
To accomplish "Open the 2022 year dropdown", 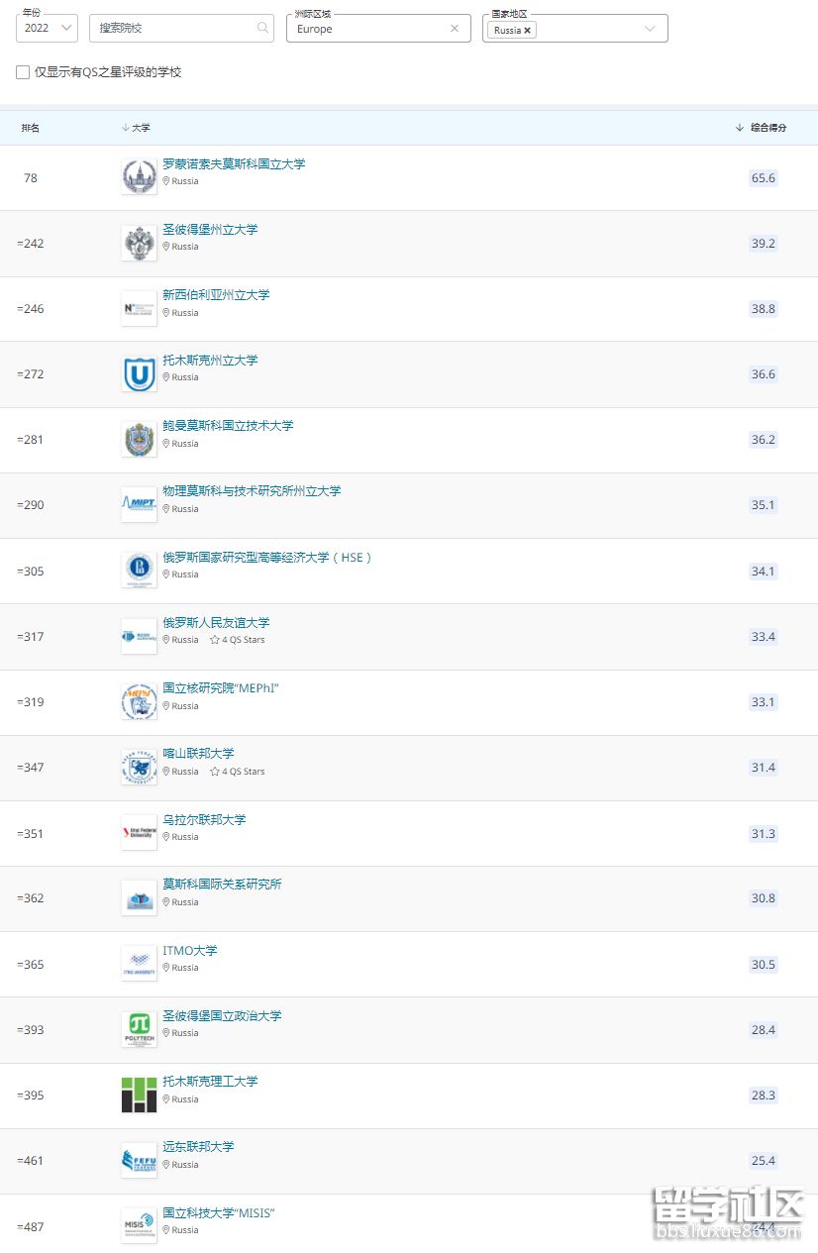I will (47, 28).
